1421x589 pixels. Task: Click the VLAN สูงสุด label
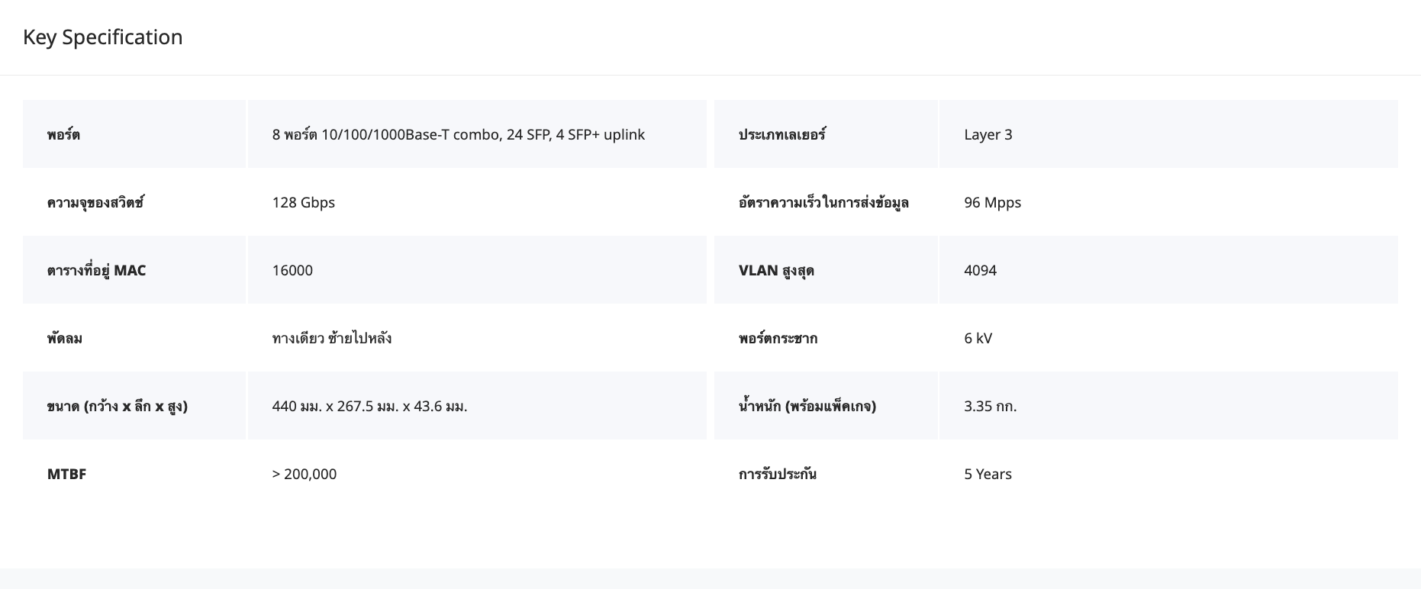[x=776, y=271]
